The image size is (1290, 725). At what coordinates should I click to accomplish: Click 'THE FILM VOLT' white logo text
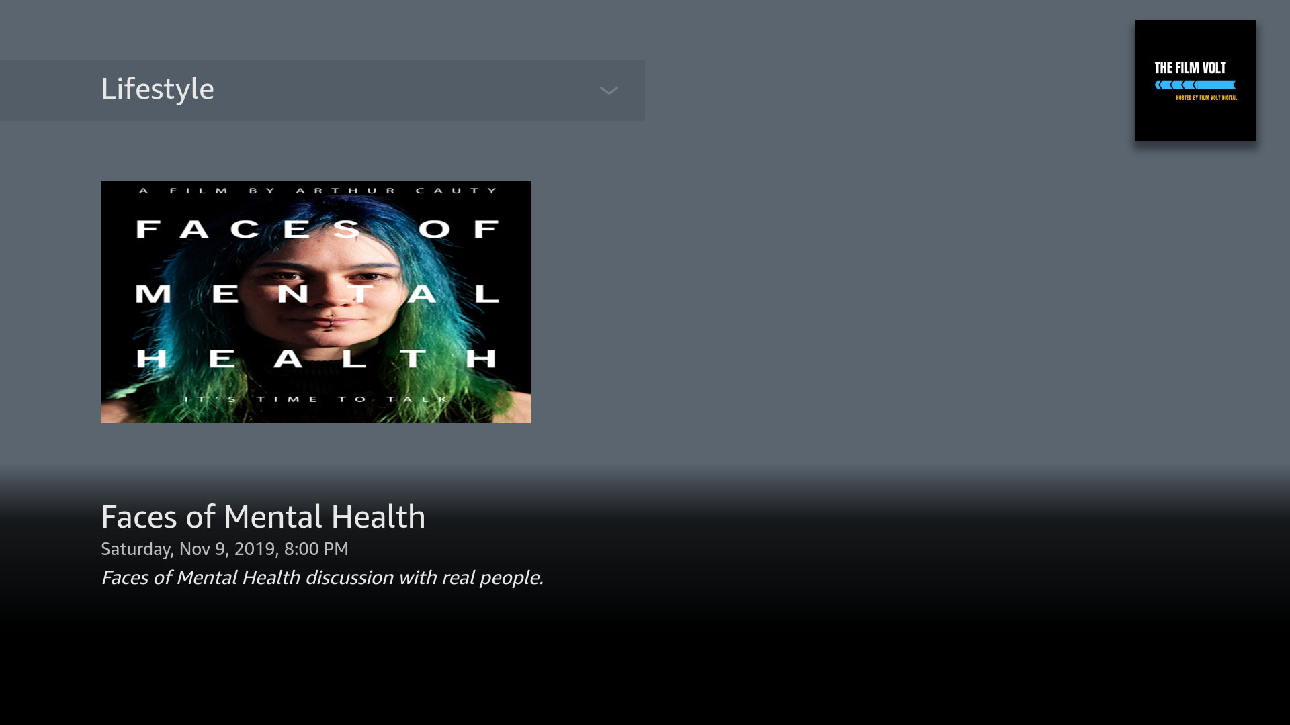click(x=1190, y=68)
